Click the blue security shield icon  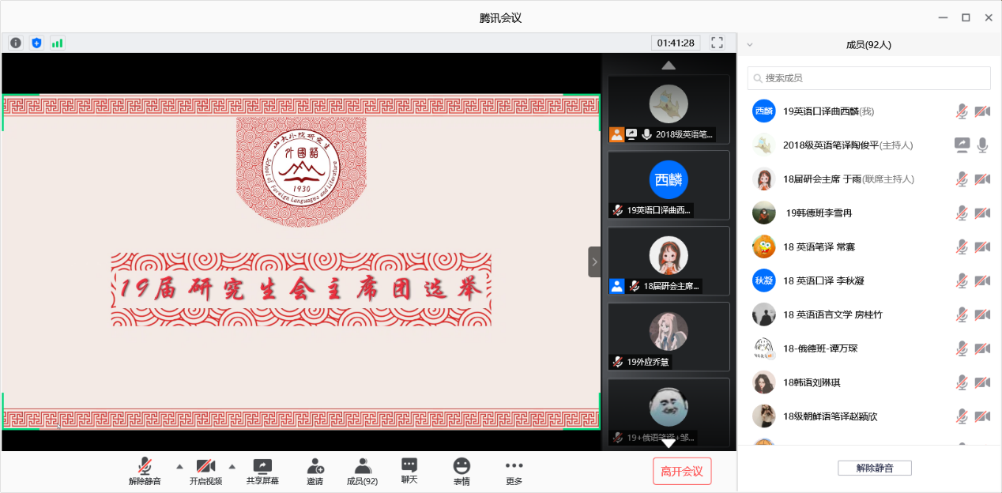(36, 43)
